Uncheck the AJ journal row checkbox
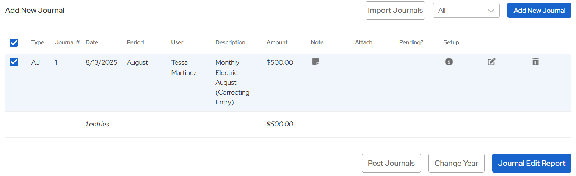Screen dimensions: 576x176 pyautogui.click(x=14, y=62)
